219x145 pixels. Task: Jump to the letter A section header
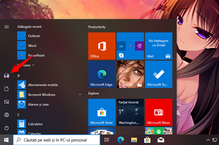[19, 76]
